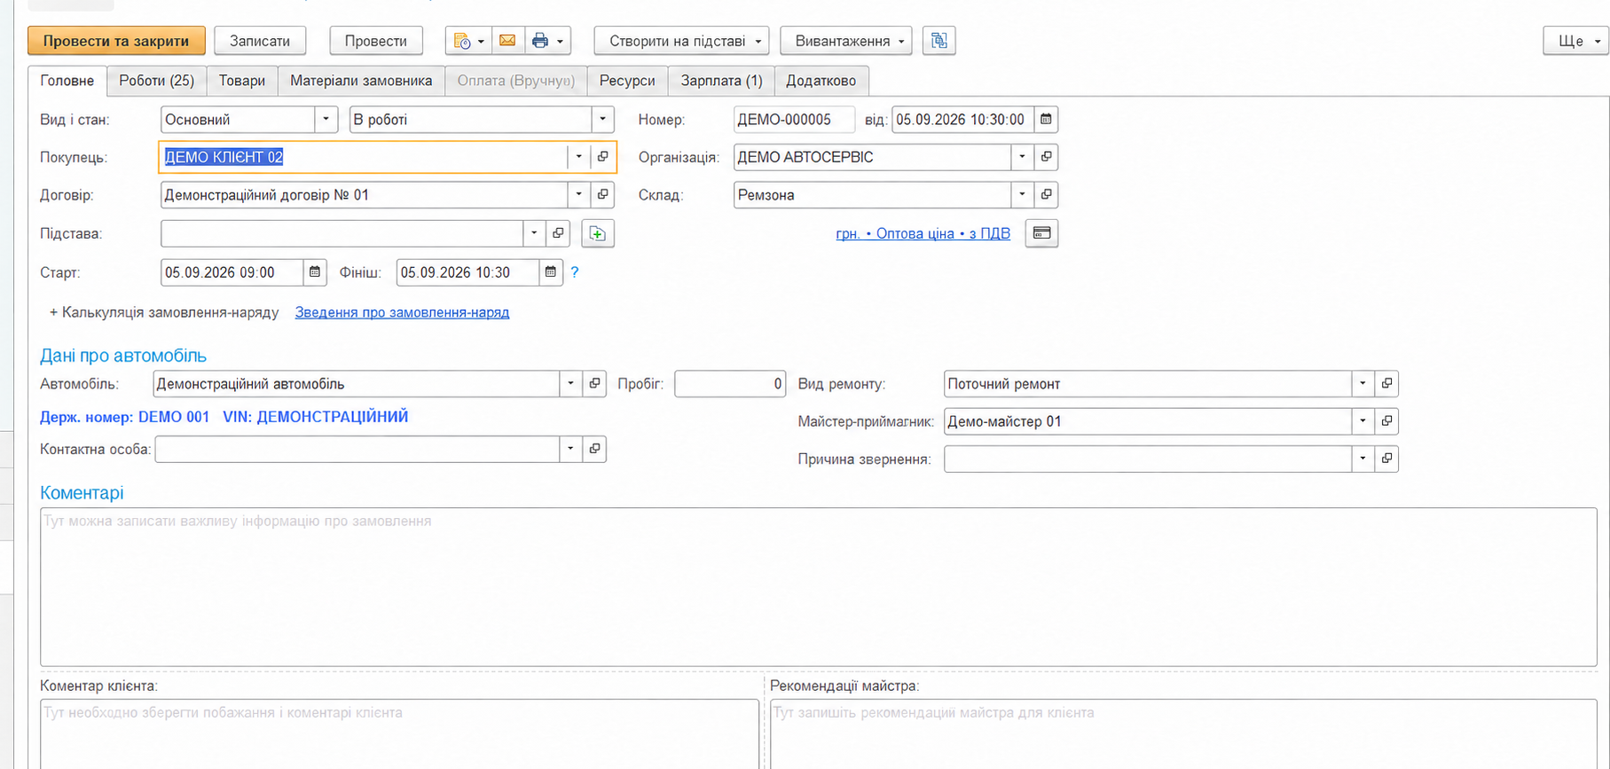The width and height of the screenshot is (1610, 769).
Task: Open the Майстер-приймагник record via open icon
Action: (1386, 421)
